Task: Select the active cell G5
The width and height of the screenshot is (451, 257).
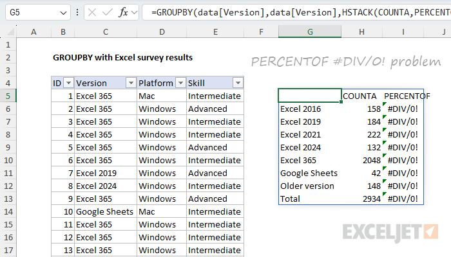Action: pos(310,96)
